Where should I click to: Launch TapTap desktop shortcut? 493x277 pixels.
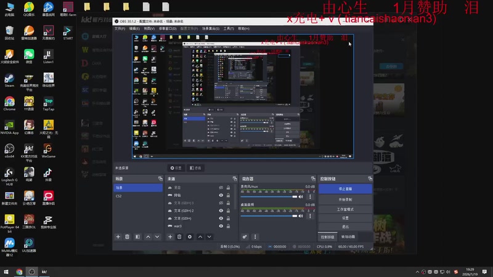pos(48,104)
